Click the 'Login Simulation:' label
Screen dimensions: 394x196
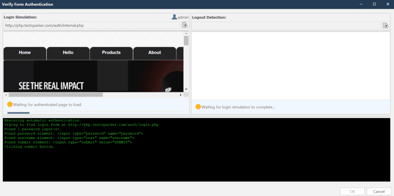tap(20, 17)
